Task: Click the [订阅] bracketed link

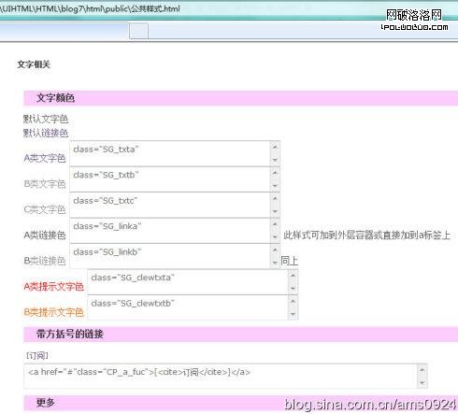Action: point(37,355)
